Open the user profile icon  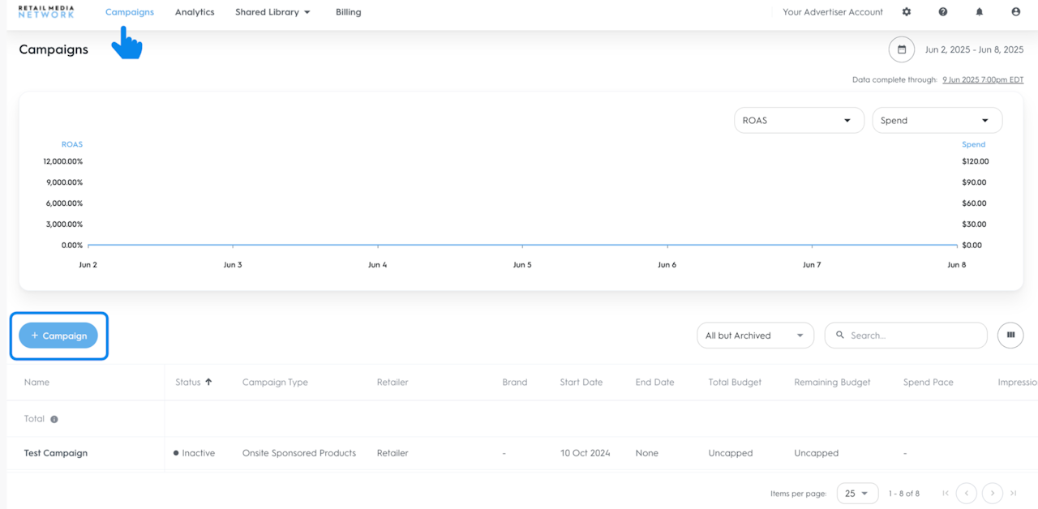pyautogui.click(x=1016, y=12)
